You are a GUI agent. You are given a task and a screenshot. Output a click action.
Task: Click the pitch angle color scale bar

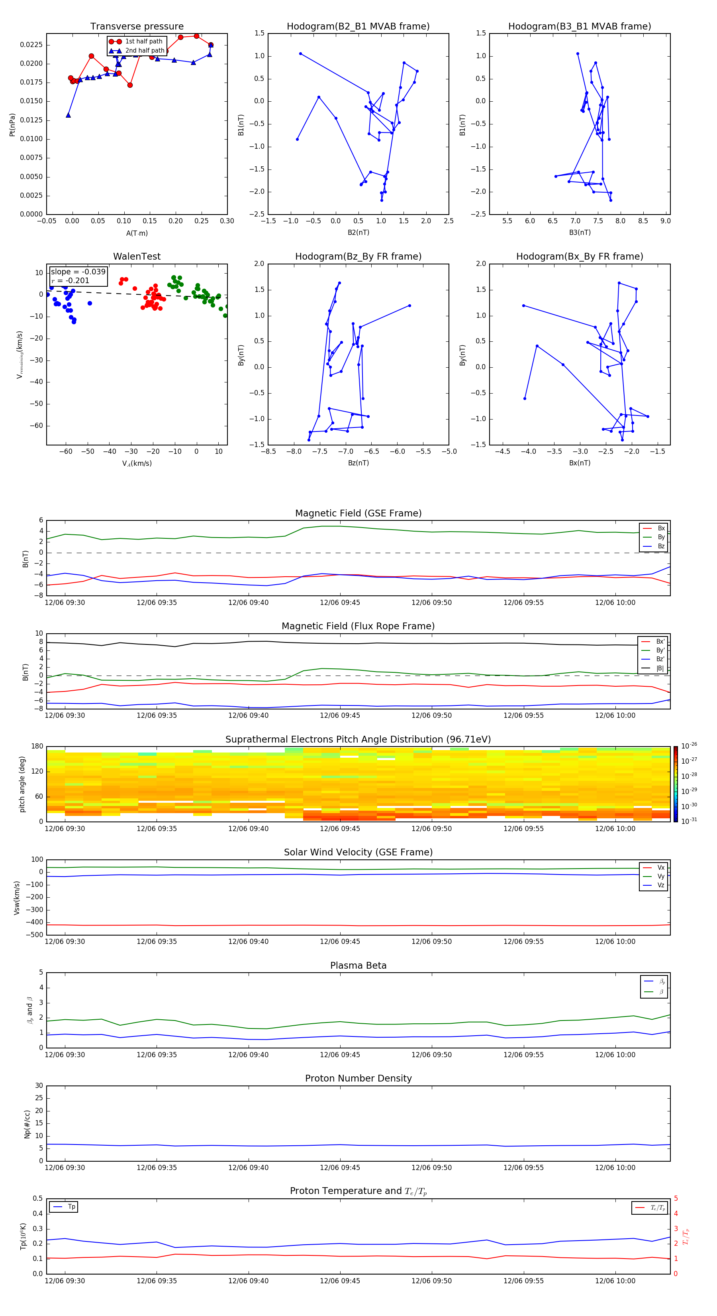676,784
